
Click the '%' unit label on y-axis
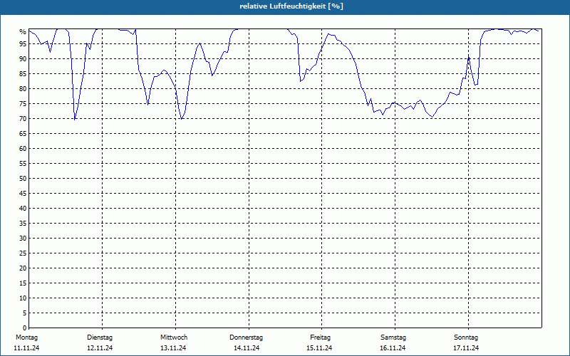(x=23, y=32)
